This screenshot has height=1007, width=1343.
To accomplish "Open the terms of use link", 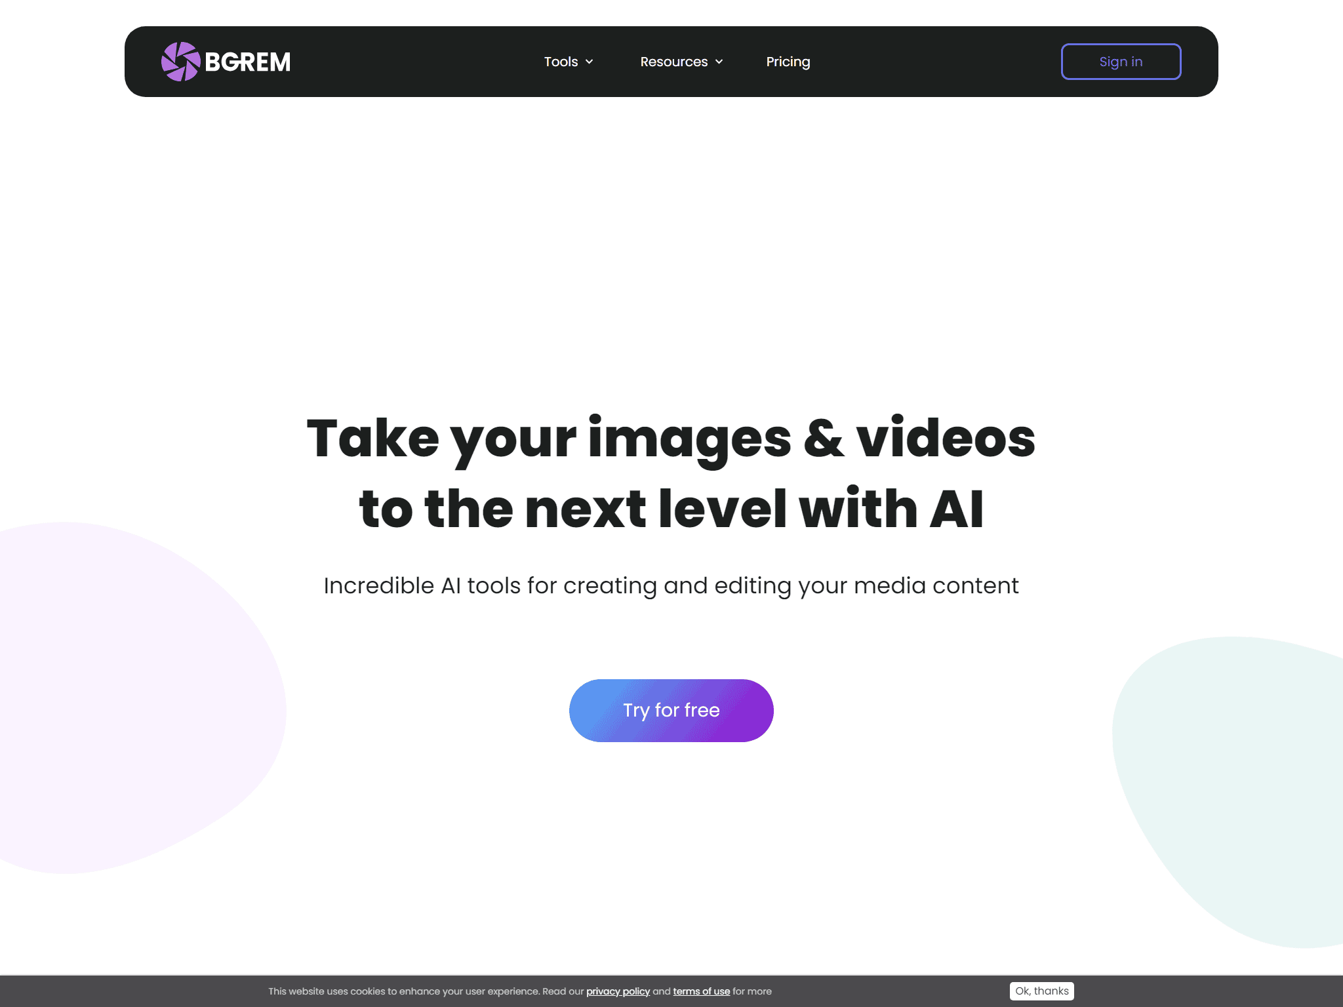I will 701,991.
